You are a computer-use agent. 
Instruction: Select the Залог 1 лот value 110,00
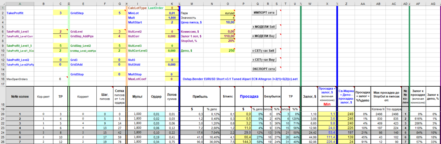click(227, 36)
